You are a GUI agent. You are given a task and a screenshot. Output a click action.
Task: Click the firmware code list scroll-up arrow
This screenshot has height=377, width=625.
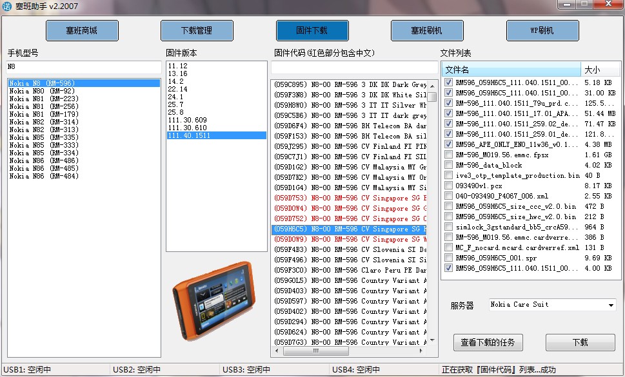(x=432, y=86)
